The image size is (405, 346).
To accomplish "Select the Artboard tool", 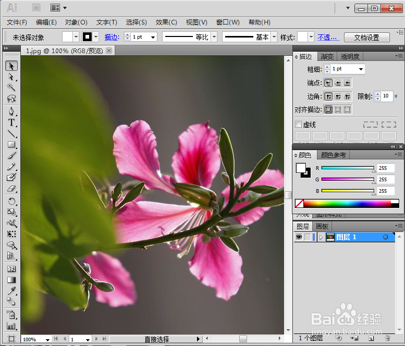I will (x=11, y=339).
